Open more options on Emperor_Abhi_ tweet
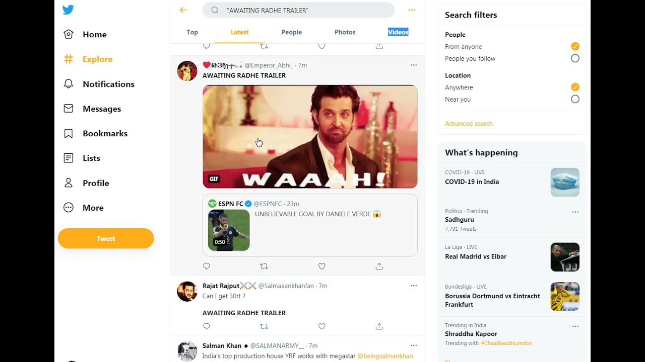This screenshot has width=645, height=362. tap(414, 65)
